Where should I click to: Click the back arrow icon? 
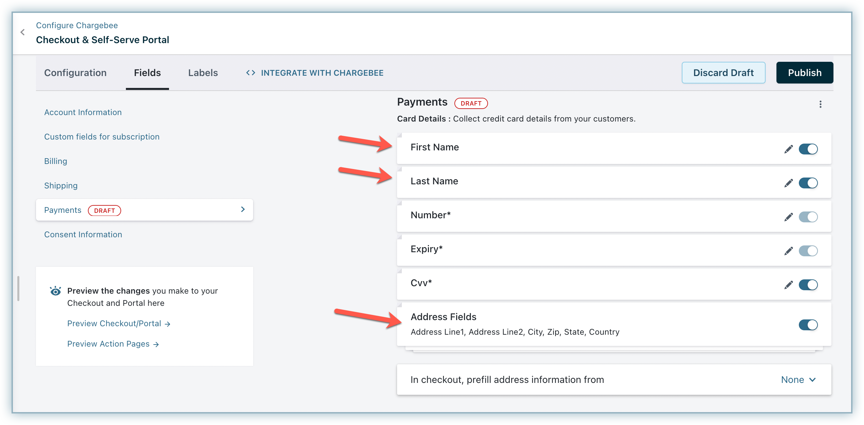point(23,32)
